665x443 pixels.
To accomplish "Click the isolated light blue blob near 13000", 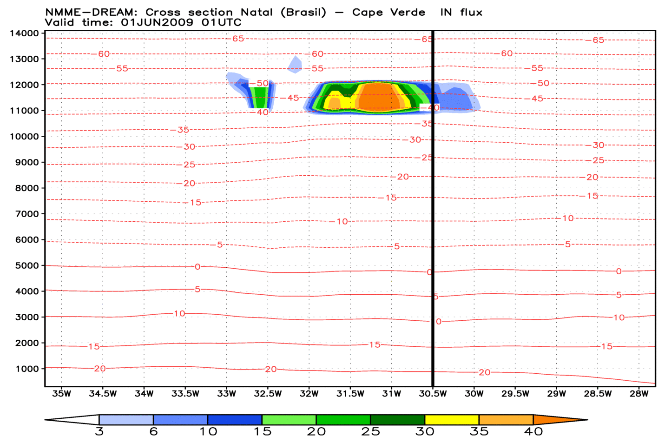I will coord(295,65).
